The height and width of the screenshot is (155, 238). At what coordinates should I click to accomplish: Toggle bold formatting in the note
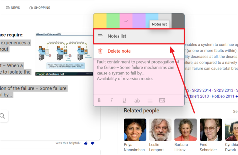[99, 100]
